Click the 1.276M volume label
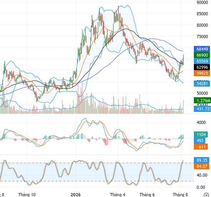Image resolution: width=211 pixels, height=197 pixels. (x=202, y=100)
